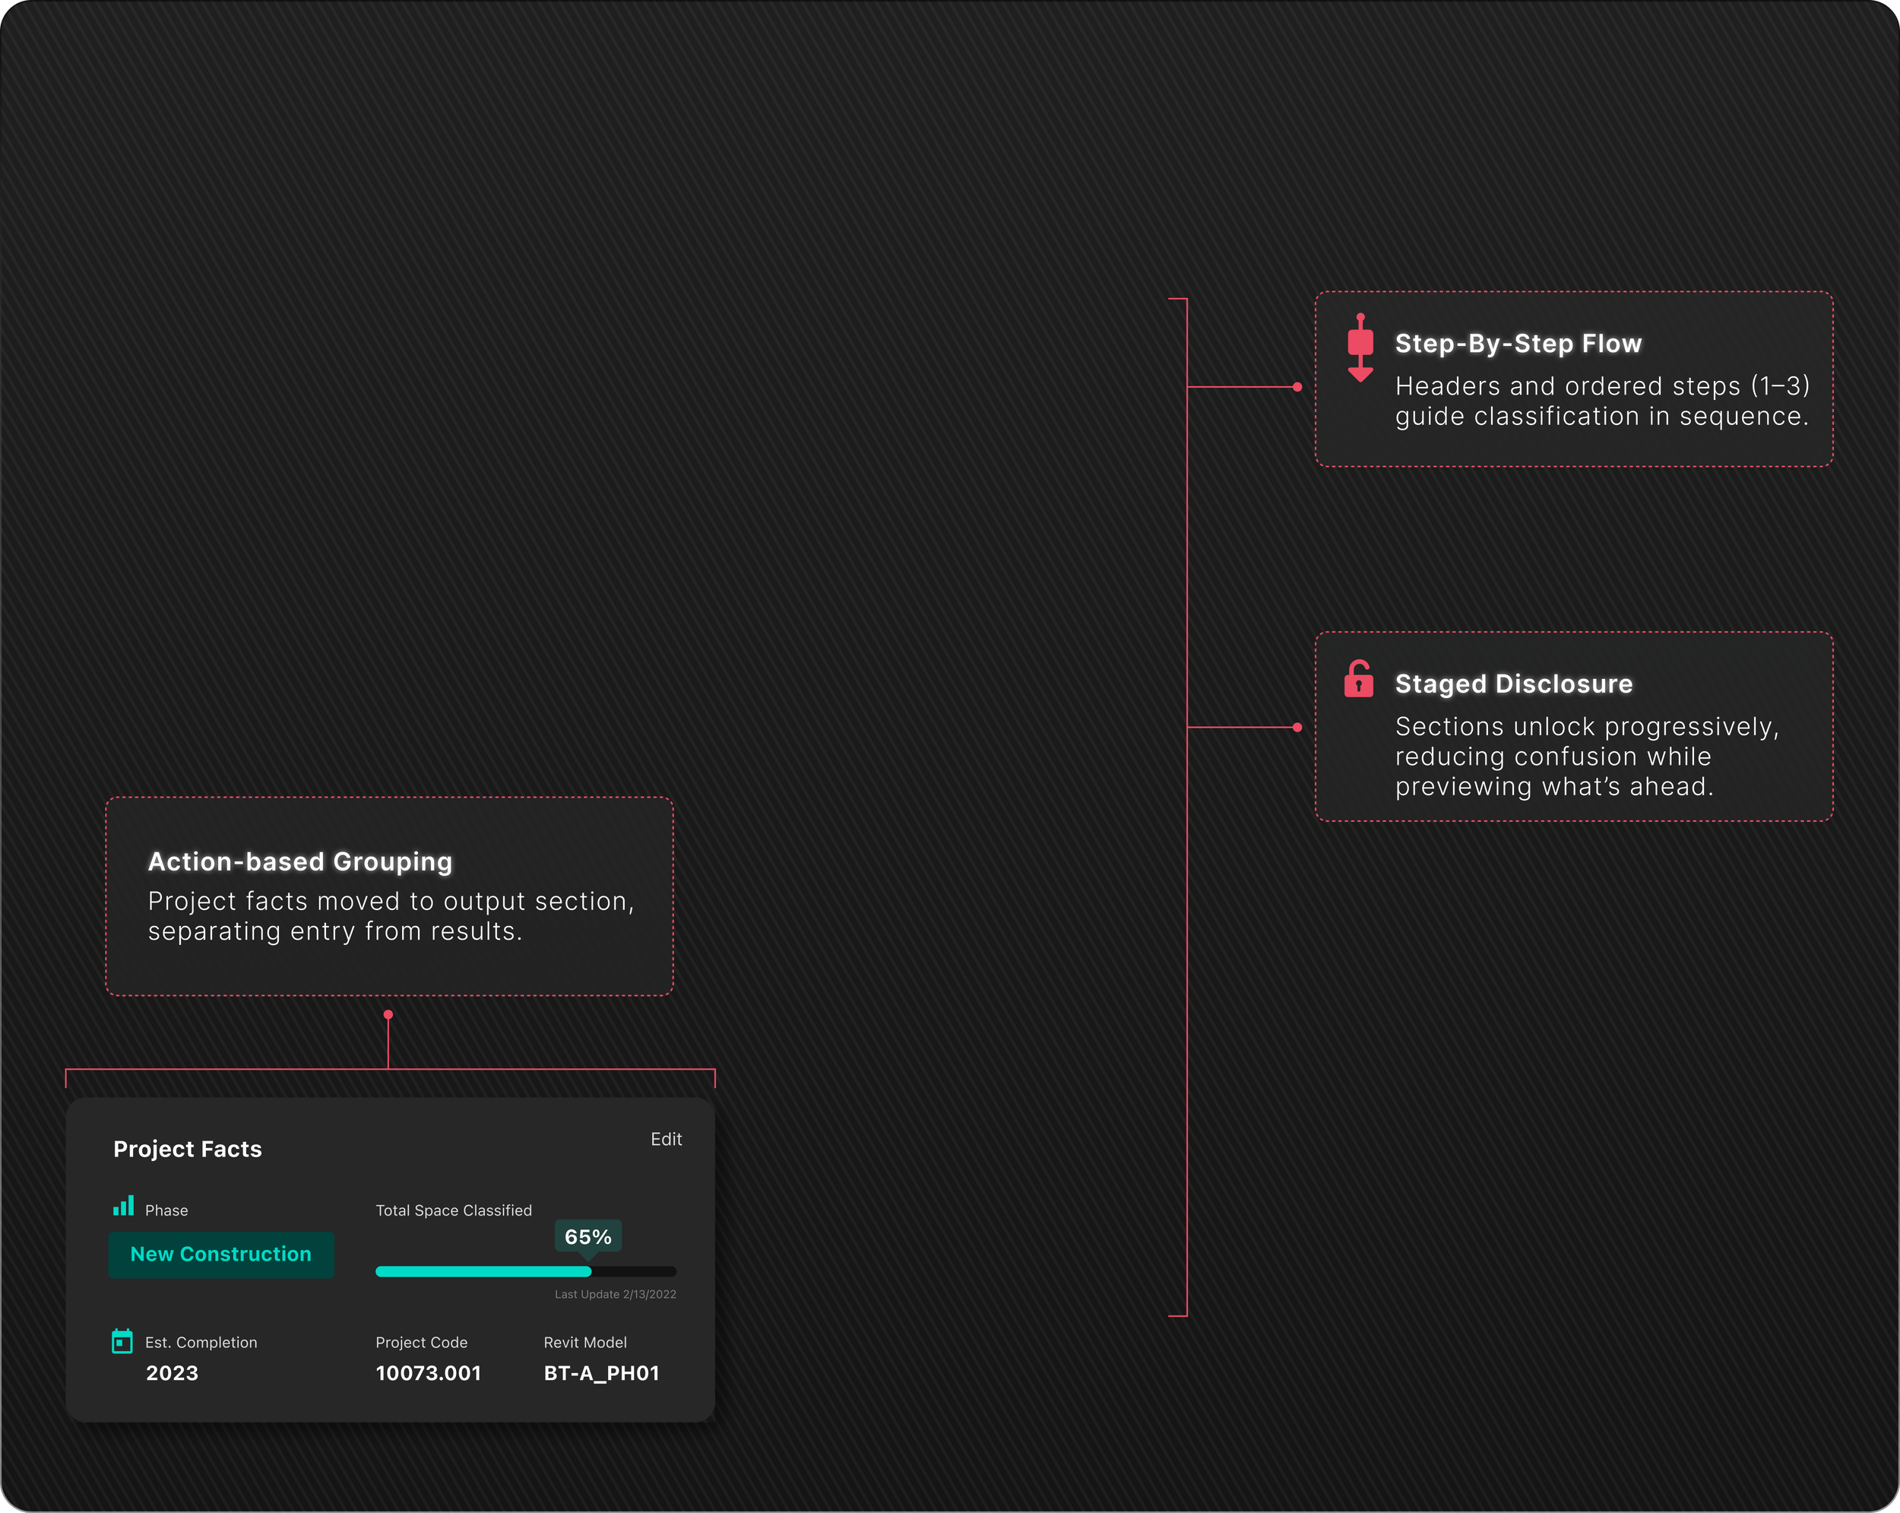Click the Step-By-Step Flow title
This screenshot has height=1513, width=1900.
(x=1518, y=343)
